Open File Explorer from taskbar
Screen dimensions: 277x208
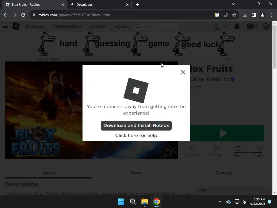point(144,201)
